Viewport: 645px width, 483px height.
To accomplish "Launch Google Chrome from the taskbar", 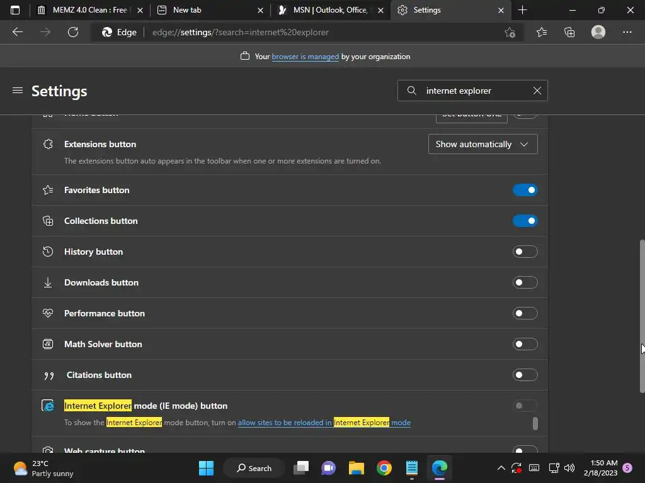I will click(384, 468).
